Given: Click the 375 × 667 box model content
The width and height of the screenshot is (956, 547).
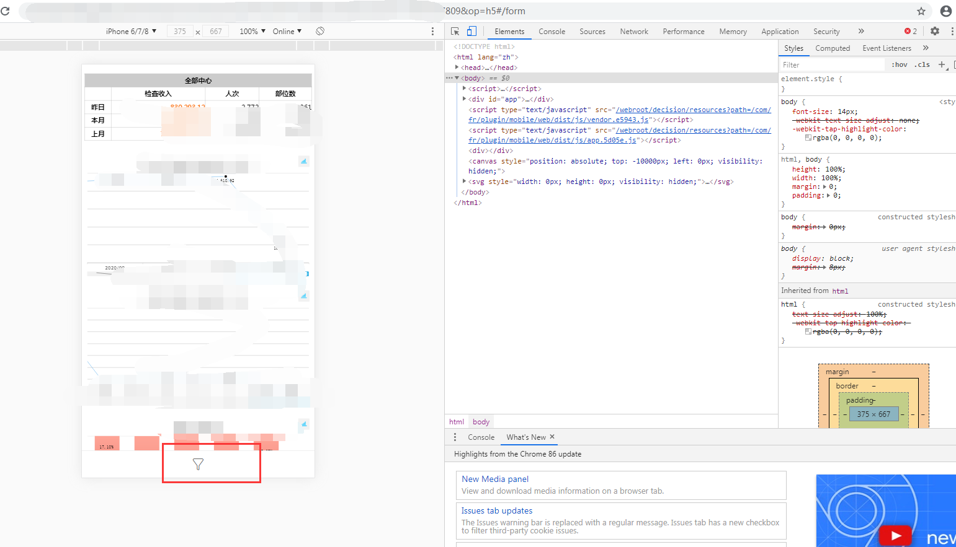Looking at the screenshot, I should (x=873, y=414).
